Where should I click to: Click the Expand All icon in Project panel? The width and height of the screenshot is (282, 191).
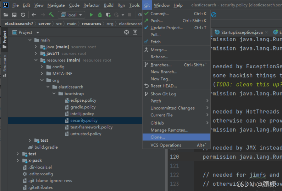tap(135, 32)
